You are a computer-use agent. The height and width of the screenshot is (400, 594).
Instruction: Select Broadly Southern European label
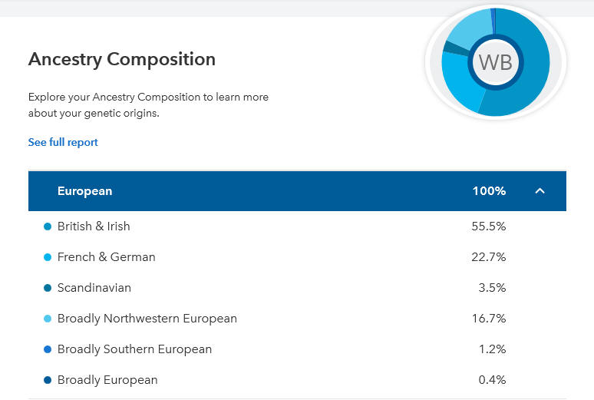(134, 349)
